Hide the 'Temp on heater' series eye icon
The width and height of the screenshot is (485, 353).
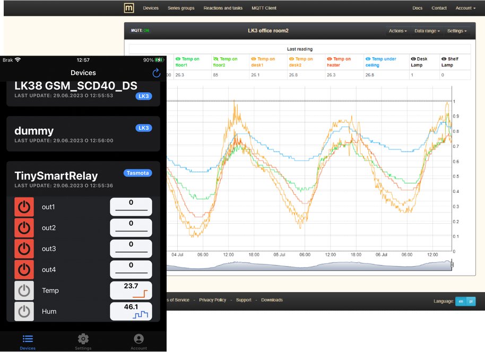[330, 59]
